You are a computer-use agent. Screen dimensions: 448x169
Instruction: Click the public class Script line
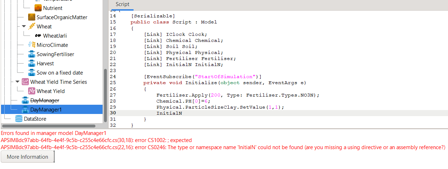pos(174,22)
